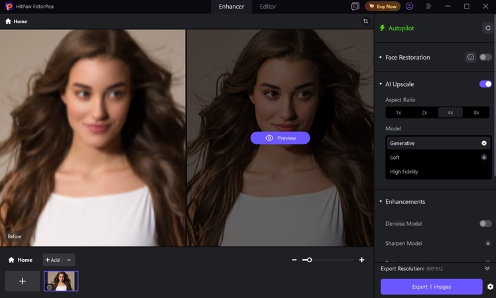Download the Soft model via arrow icon
This screenshot has height=298, width=496.
point(484,157)
